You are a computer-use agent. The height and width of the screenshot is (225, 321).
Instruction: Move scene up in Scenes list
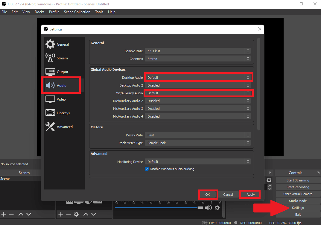pyautogui.click(x=21, y=214)
